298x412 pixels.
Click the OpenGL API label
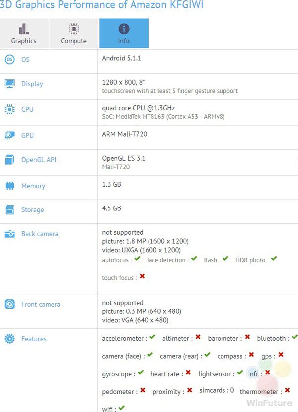[39, 160]
